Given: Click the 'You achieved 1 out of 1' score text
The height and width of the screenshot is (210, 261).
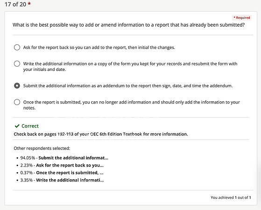Looking at the screenshot, I should point(231,197).
